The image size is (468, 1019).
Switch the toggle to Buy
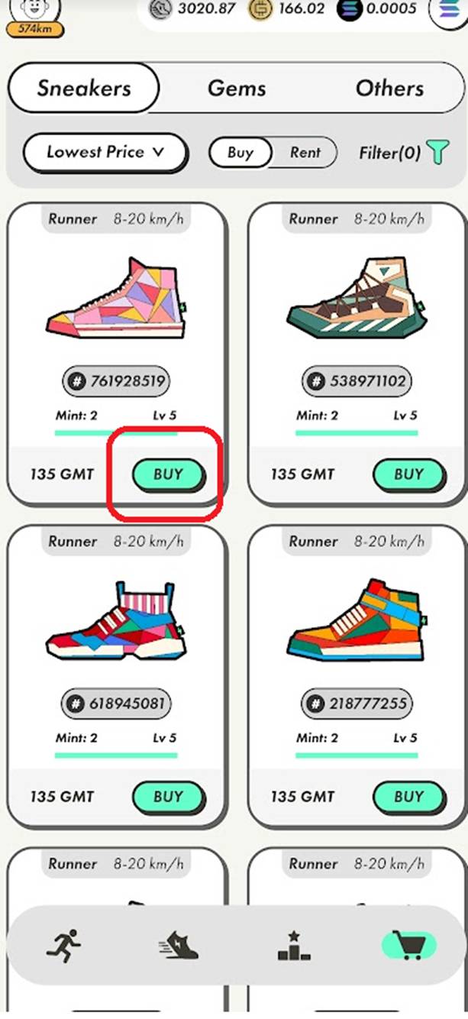click(x=240, y=152)
